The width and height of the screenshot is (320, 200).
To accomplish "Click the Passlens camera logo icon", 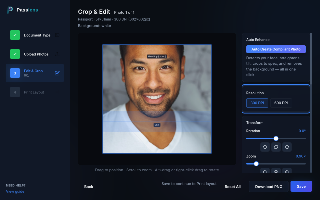I will (10, 10).
